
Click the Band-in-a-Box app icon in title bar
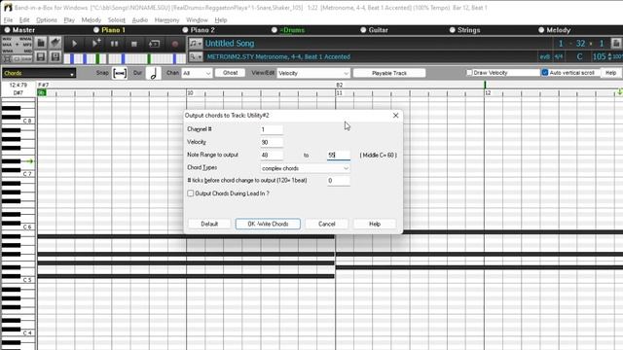click(x=7, y=8)
